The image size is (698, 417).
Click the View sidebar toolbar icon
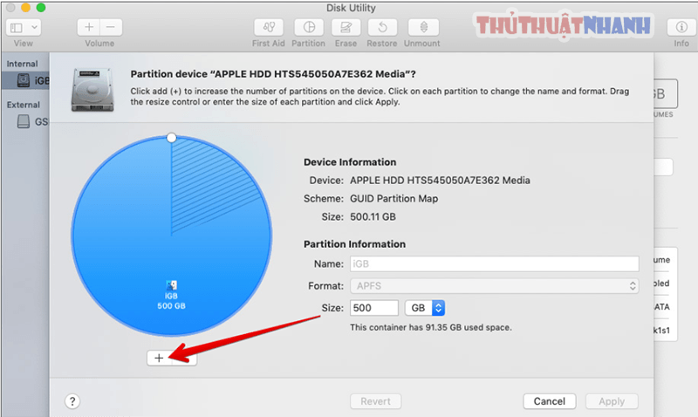tap(17, 28)
